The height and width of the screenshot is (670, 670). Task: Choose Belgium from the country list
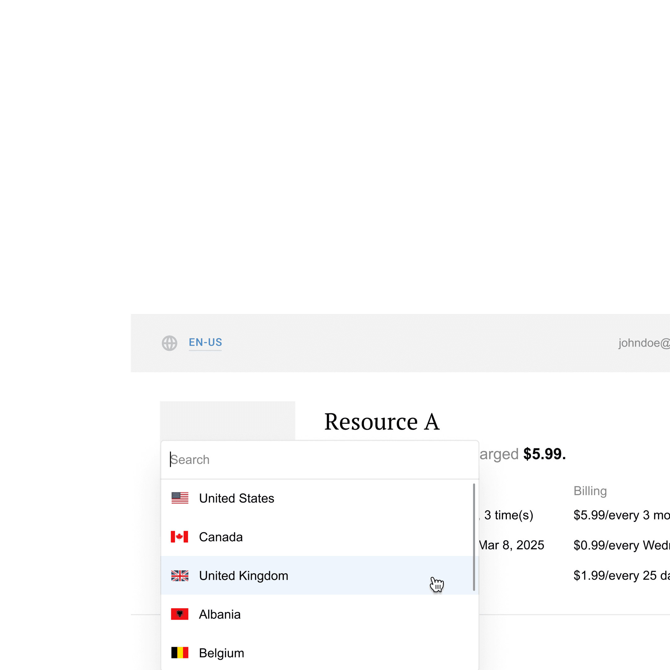(x=221, y=653)
